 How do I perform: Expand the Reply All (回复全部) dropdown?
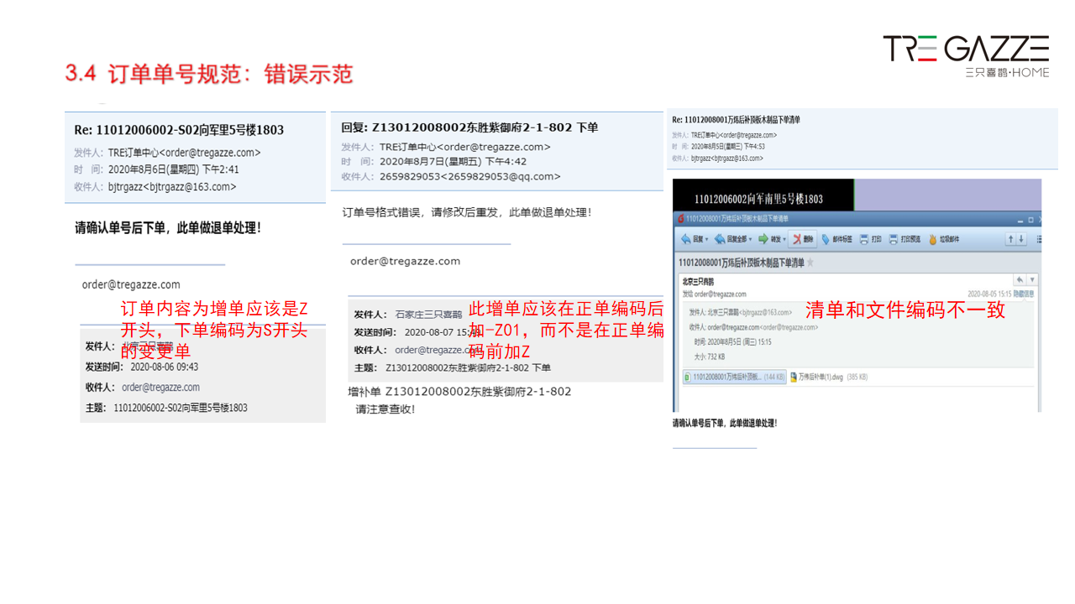click(x=750, y=240)
